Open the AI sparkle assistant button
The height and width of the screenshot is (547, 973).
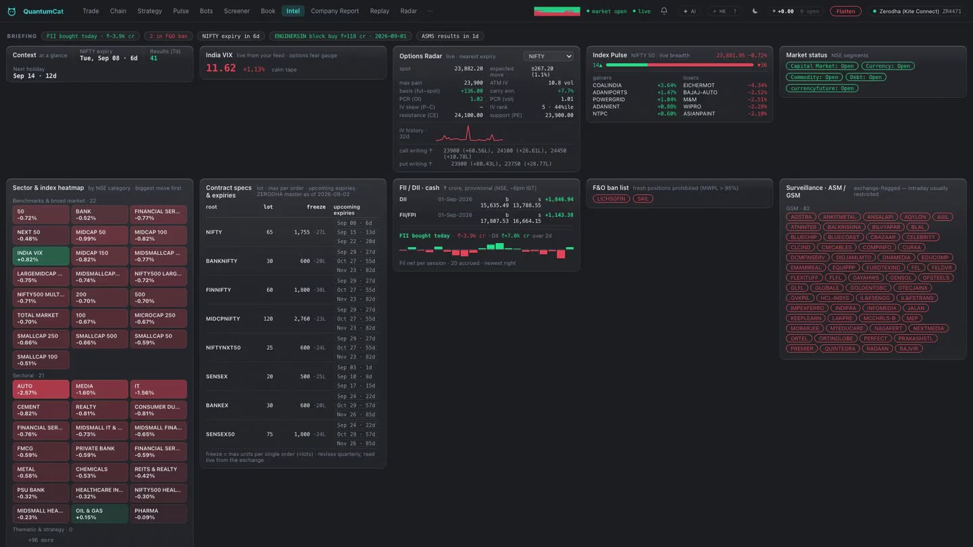690,11
